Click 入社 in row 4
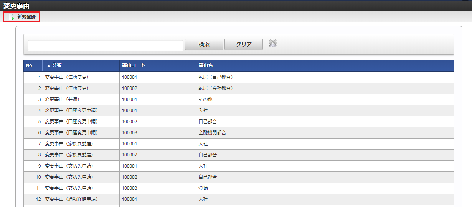 click(203, 111)
